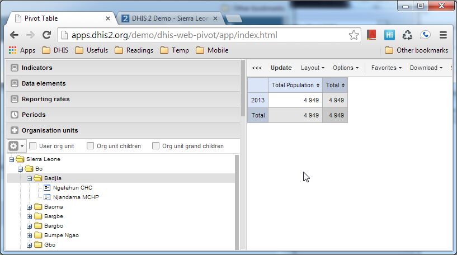Expand the Bargbe tree node
The height and width of the screenshot is (255, 457).
30,216
